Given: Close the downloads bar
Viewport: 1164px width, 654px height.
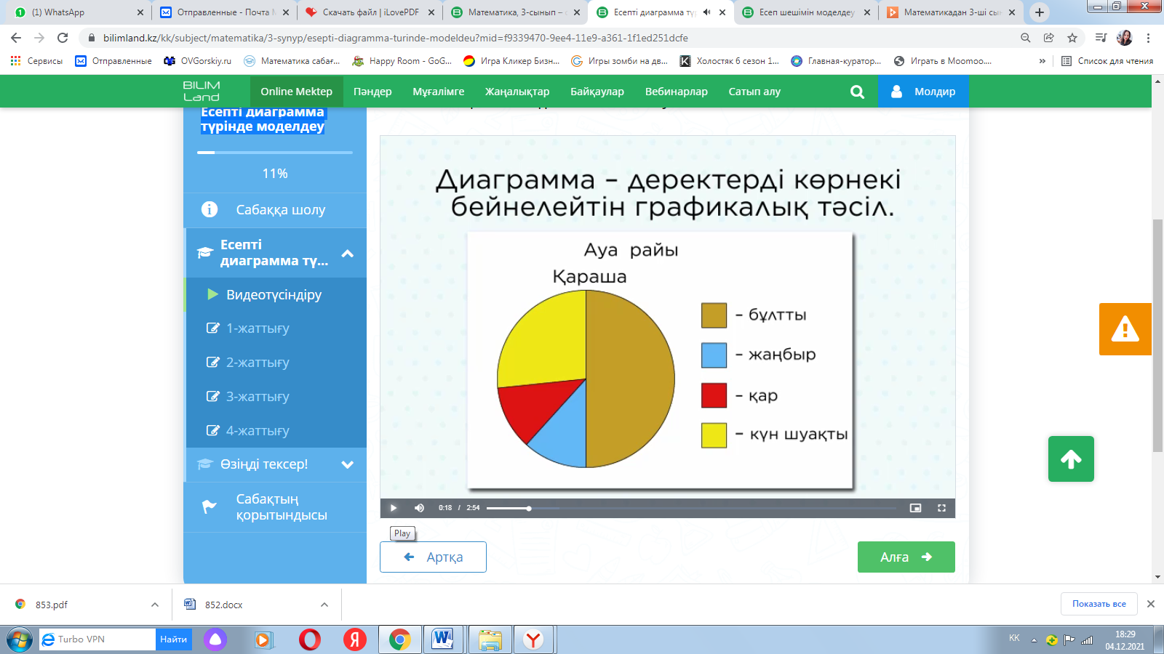Looking at the screenshot, I should pyautogui.click(x=1151, y=604).
